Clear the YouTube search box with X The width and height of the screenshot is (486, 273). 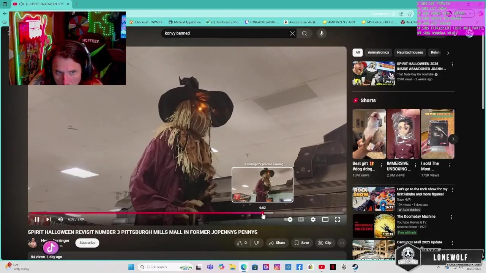[292, 33]
